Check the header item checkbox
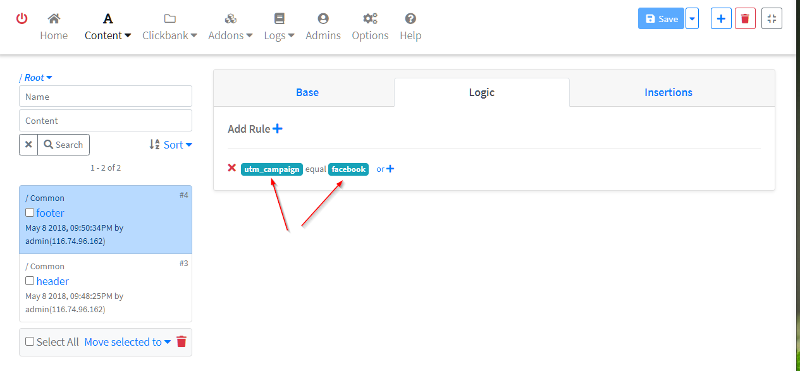Screen dimensions: 800x371 (30, 281)
